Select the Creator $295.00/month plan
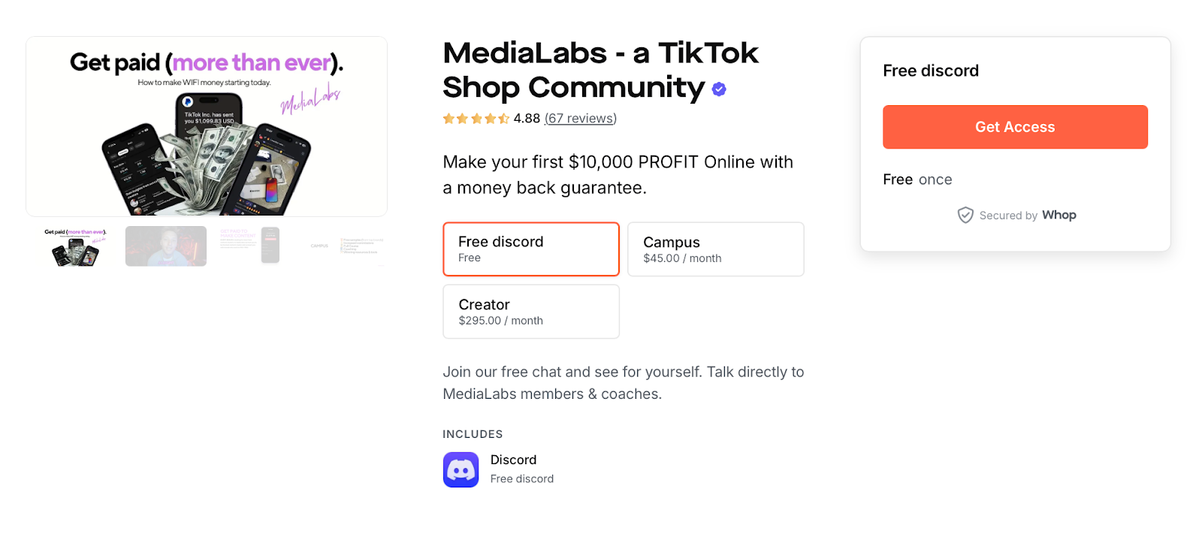 (530, 311)
